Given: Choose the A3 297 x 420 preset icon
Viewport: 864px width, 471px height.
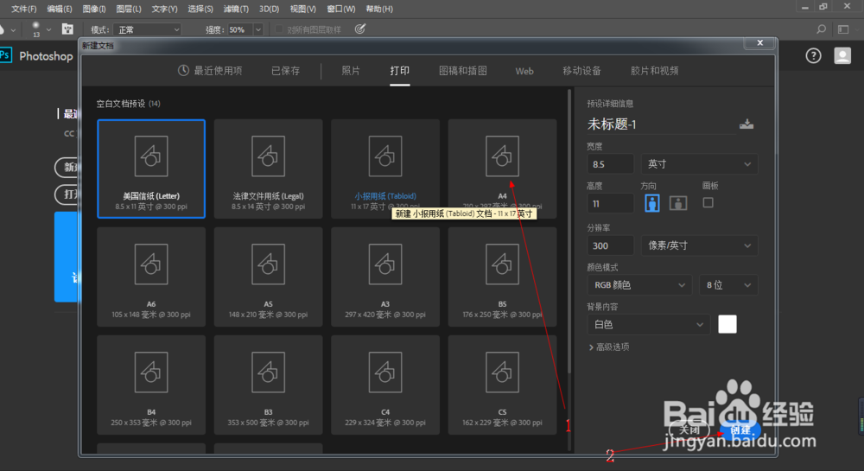Looking at the screenshot, I should pos(385,265).
